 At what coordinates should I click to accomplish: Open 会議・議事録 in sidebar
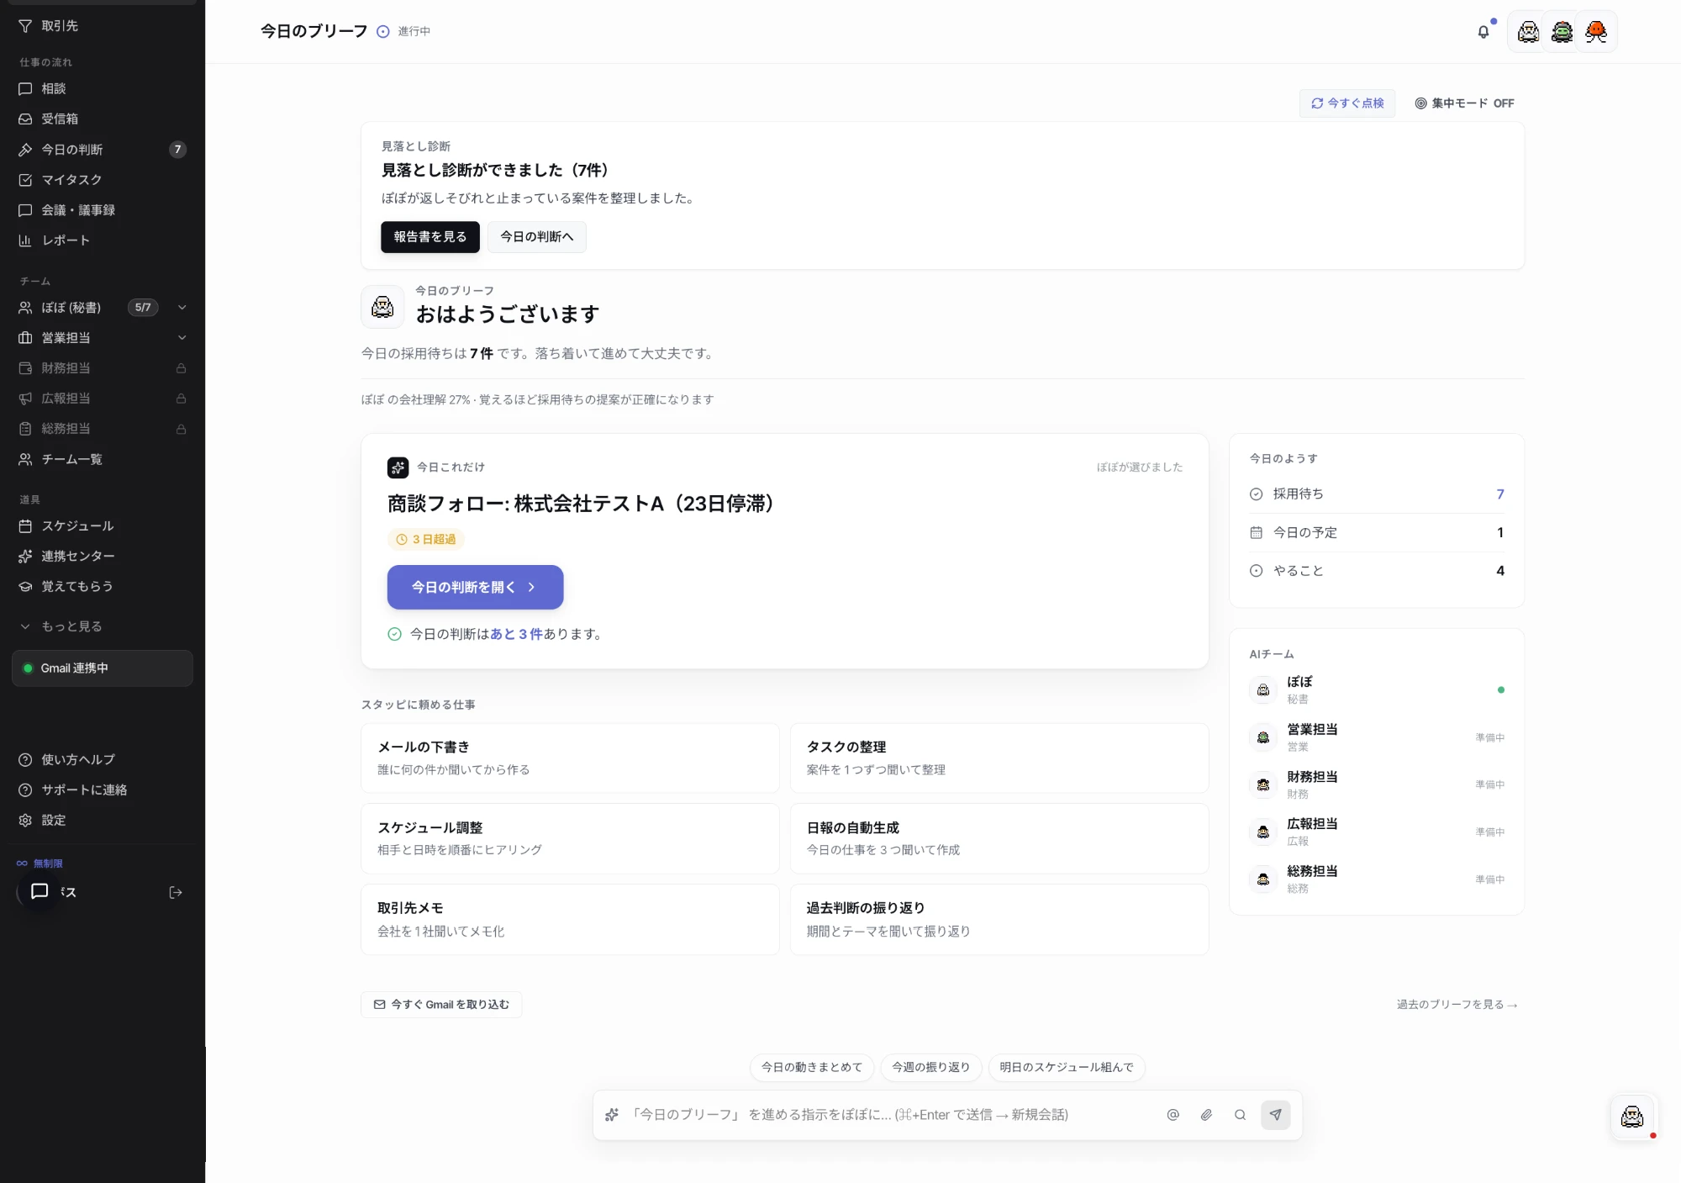click(x=103, y=210)
